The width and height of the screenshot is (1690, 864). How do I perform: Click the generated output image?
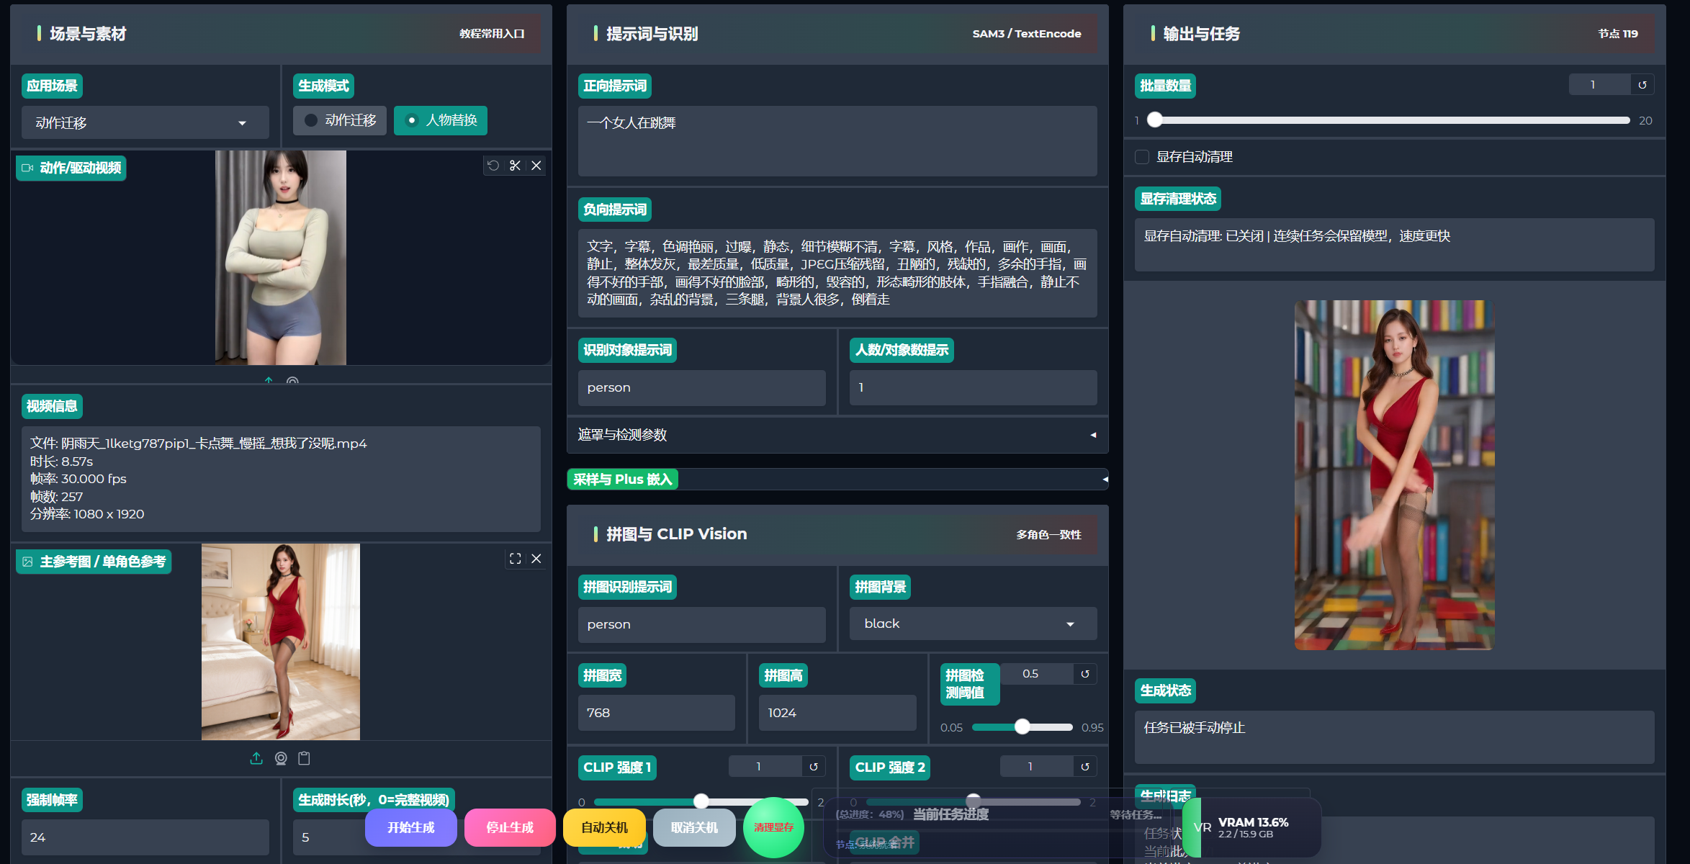pyautogui.click(x=1395, y=475)
